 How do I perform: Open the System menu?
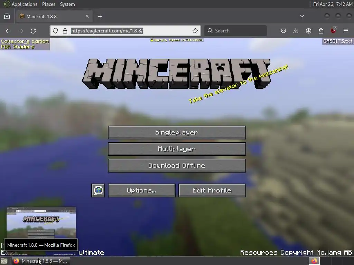point(67,4)
